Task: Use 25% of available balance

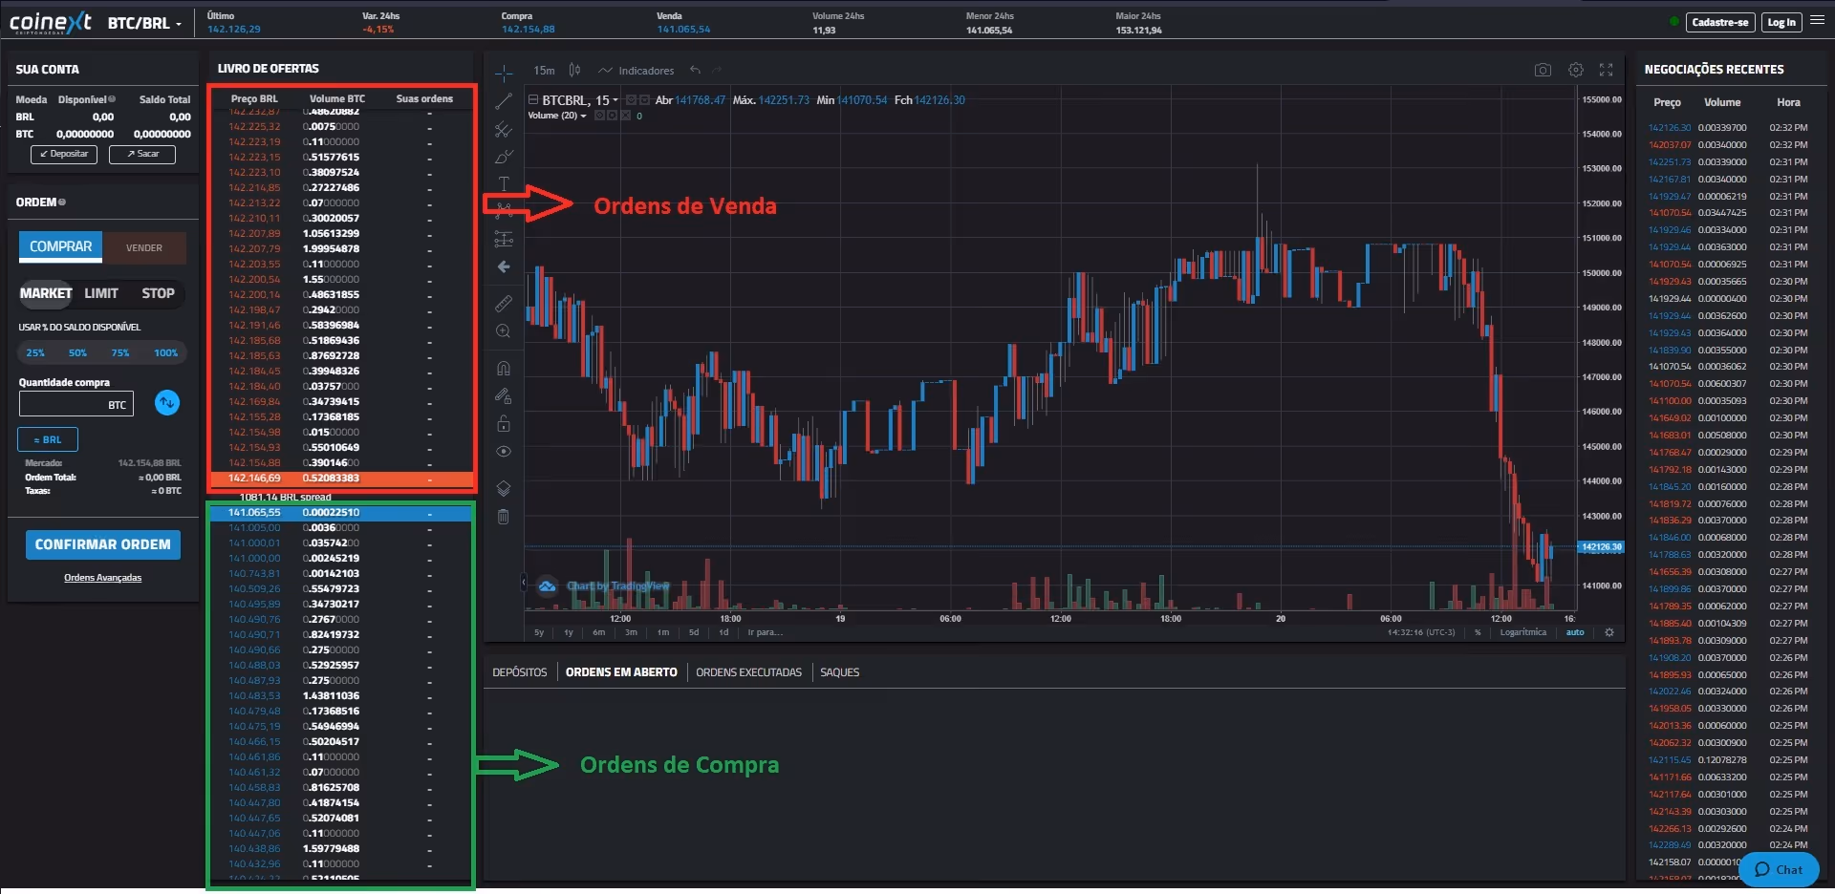Action: coord(35,352)
